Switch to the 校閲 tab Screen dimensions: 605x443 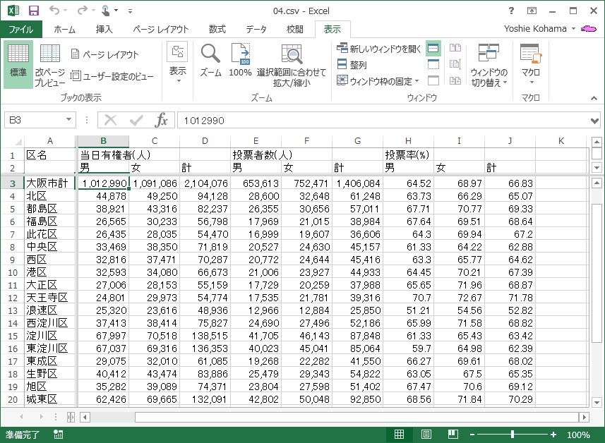pos(295,30)
